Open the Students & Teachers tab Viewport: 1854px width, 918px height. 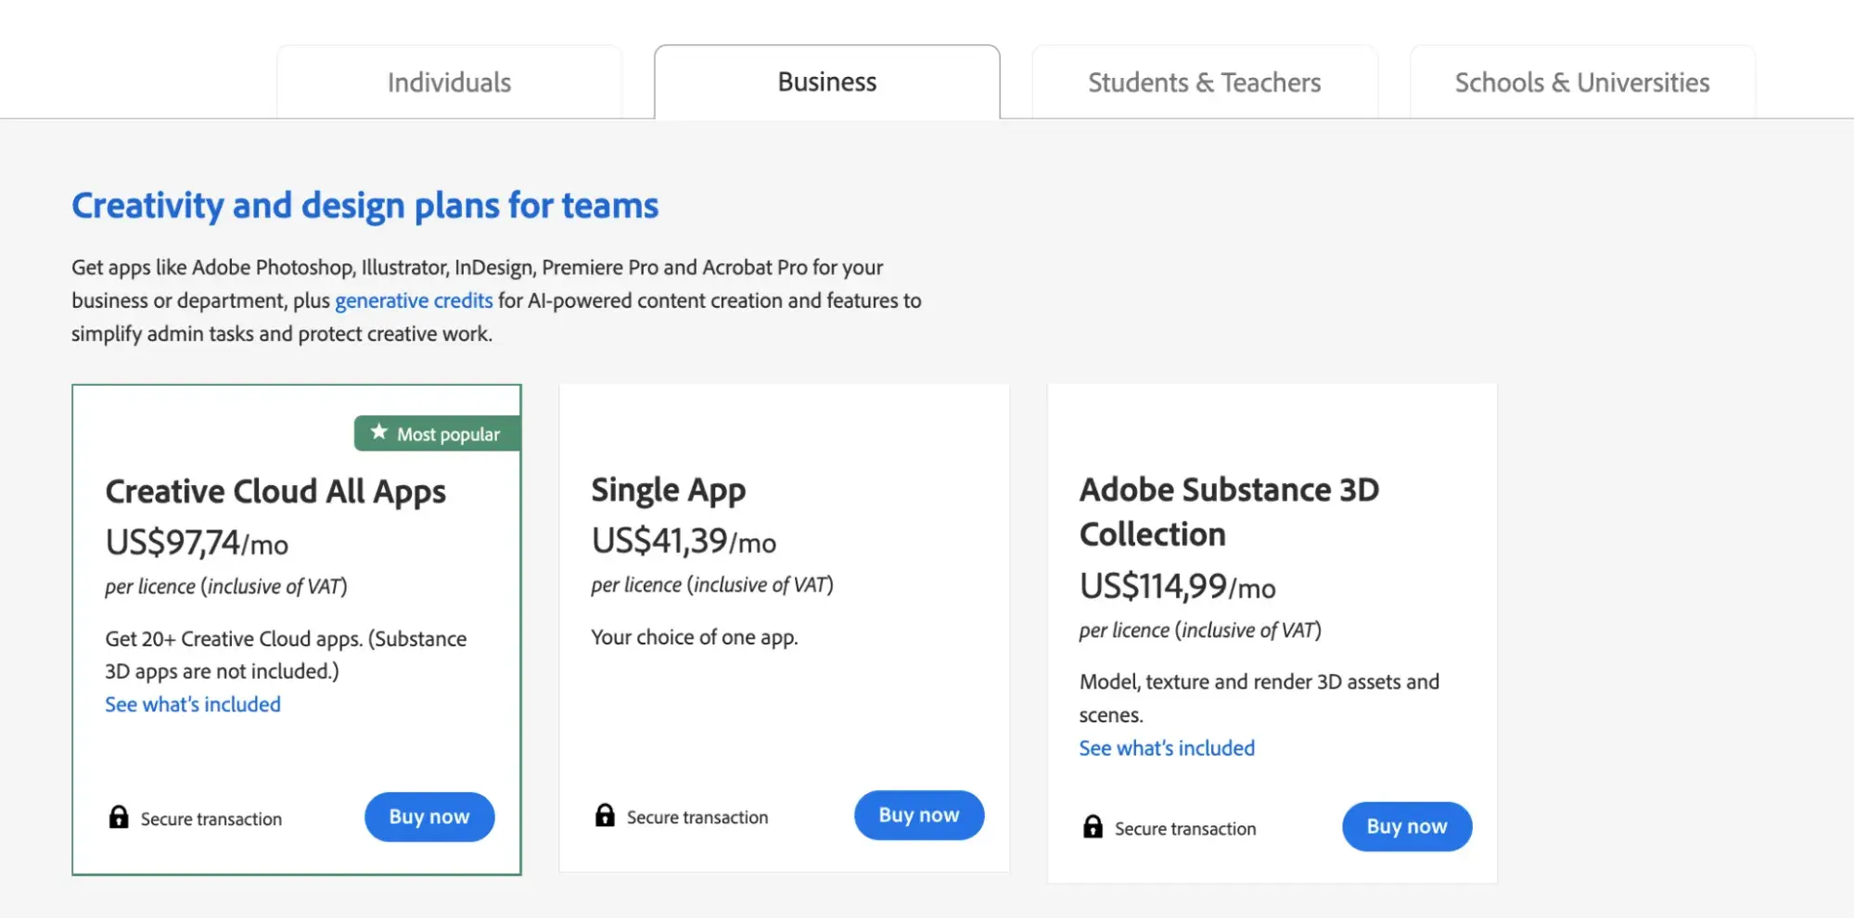point(1205,83)
